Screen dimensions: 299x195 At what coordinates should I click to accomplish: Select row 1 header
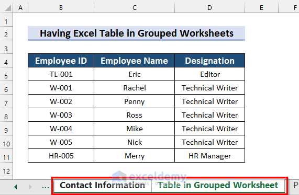(6, 20)
